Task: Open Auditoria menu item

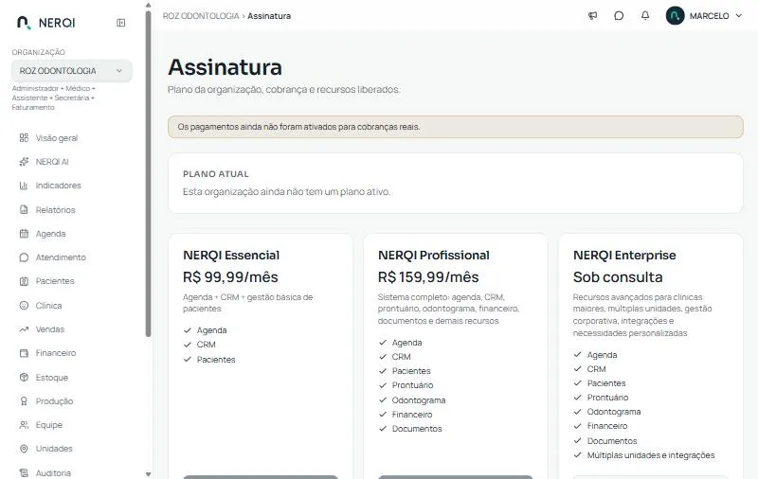Action: 53,472
